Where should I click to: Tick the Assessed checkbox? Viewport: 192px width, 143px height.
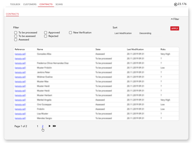[16, 40]
